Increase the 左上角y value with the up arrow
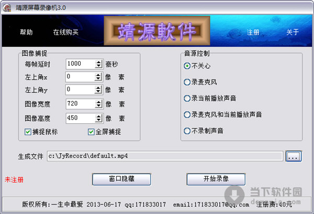The image size is (314, 214). [x=98, y=88]
